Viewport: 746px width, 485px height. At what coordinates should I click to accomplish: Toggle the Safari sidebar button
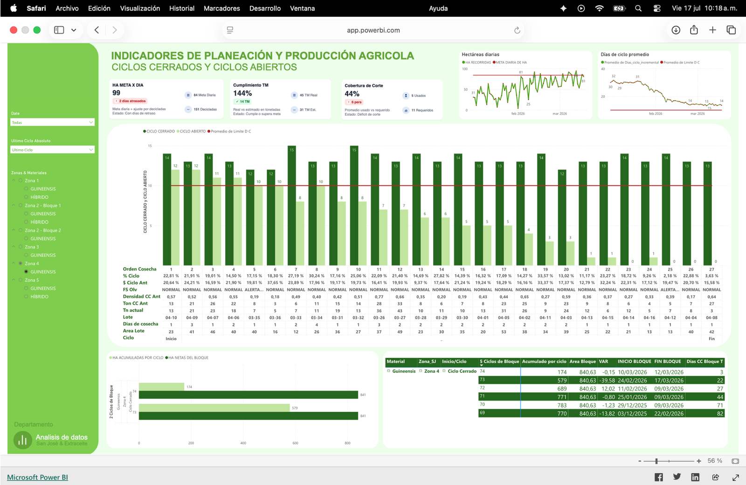59,30
